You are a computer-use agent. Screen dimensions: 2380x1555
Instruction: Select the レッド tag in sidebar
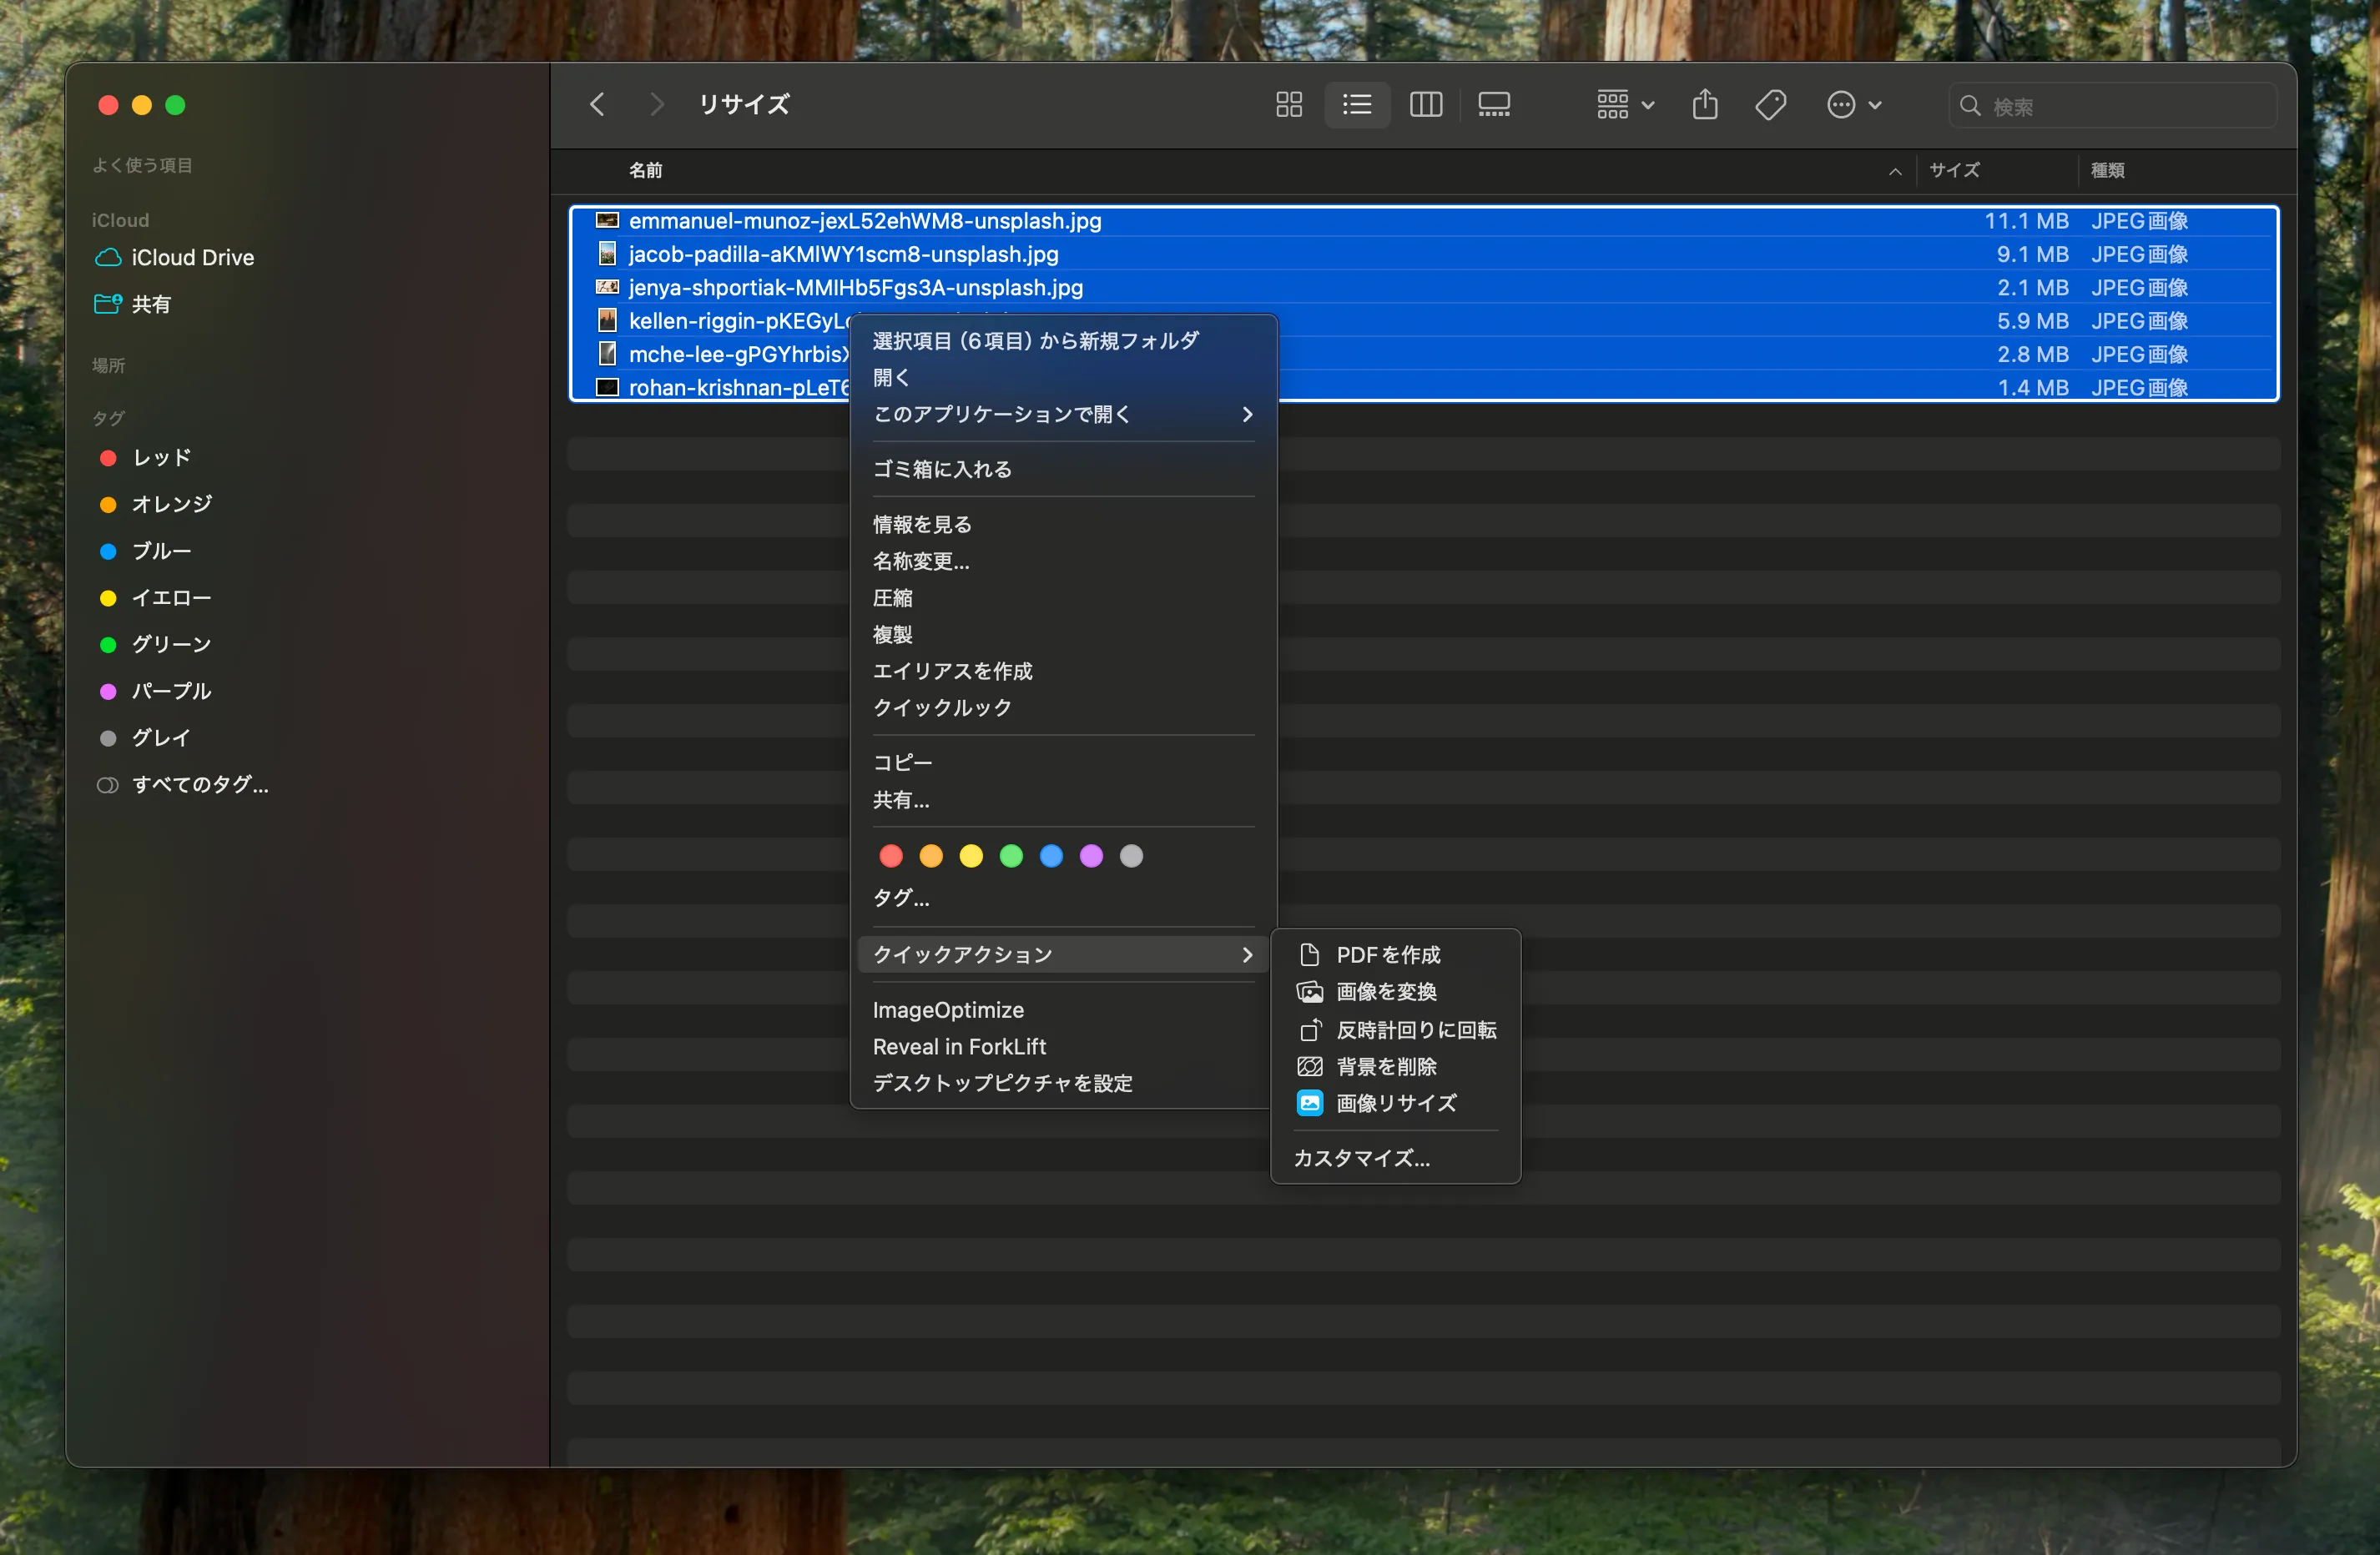[x=146, y=458]
